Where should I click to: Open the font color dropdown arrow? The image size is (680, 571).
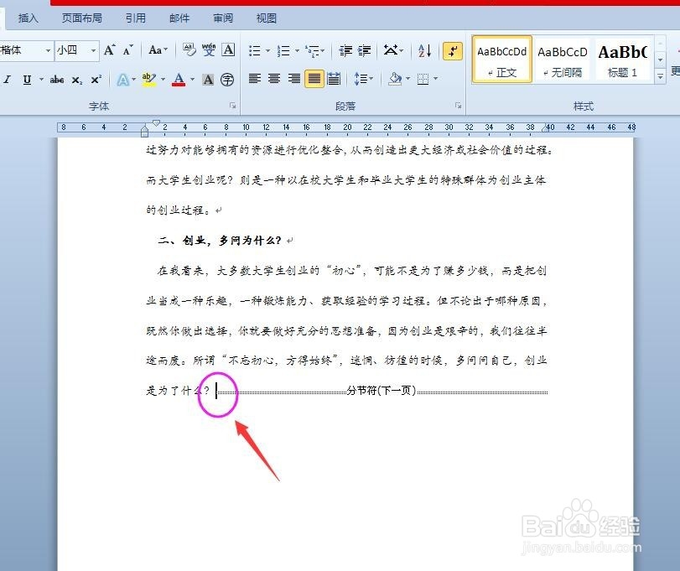pyautogui.click(x=192, y=80)
